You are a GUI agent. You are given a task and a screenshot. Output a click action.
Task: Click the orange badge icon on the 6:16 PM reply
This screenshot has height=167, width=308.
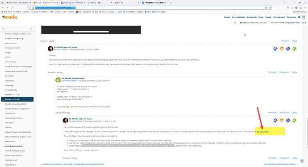pos(282,120)
